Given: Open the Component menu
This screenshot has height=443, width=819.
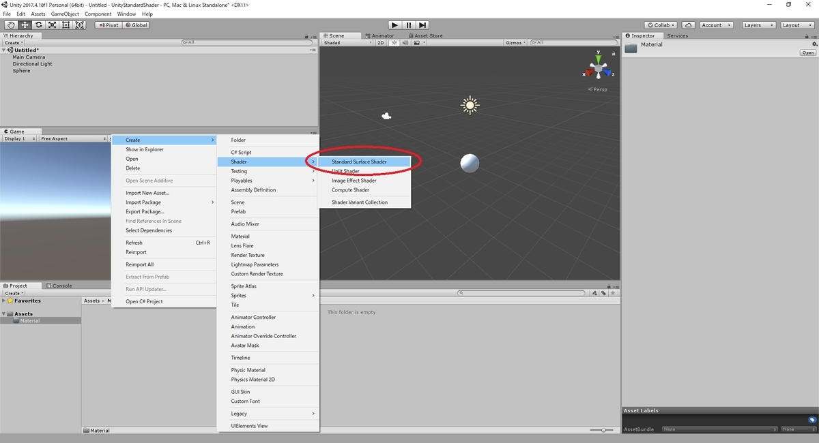Looking at the screenshot, I should [x=98, y=14].
